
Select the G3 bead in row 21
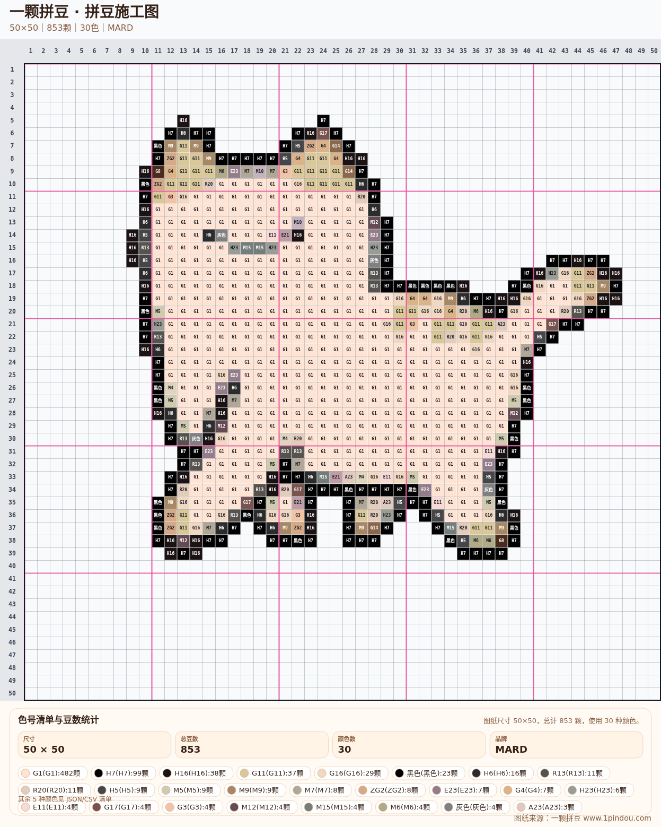pyautogui.click(x=412, y=324)
